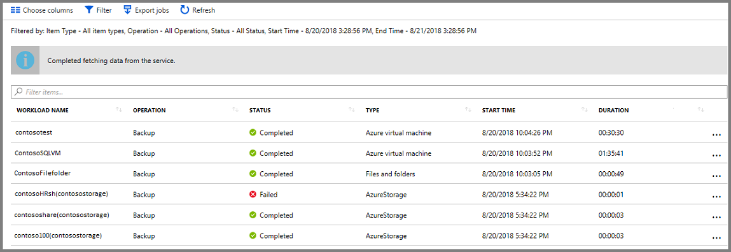Click the Export jobs icon
The height and width of the screenshot is (252, 731).
(127, 10)
